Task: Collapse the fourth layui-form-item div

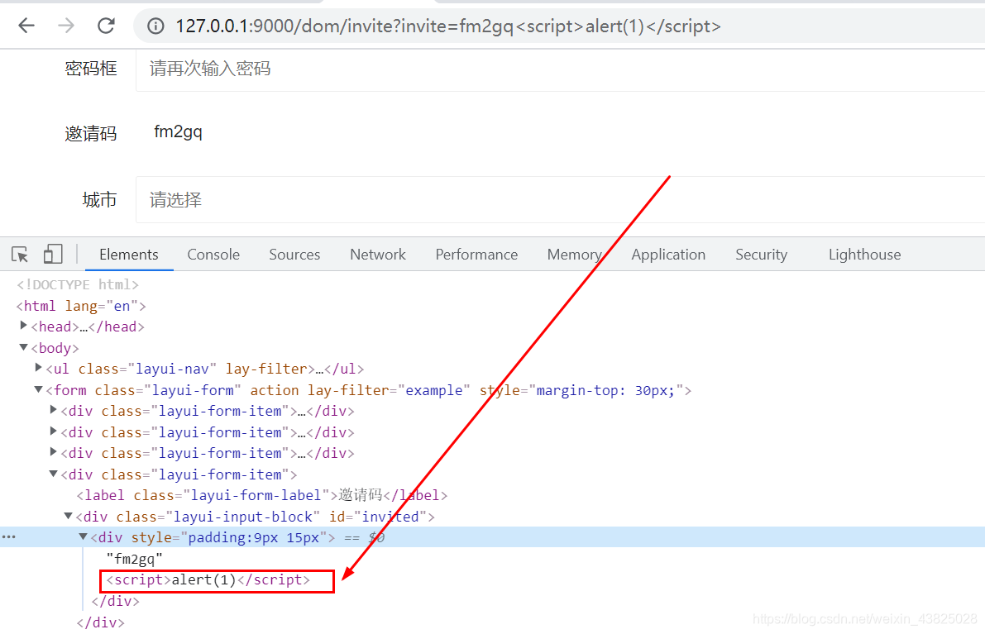Action: pos(54,474)
